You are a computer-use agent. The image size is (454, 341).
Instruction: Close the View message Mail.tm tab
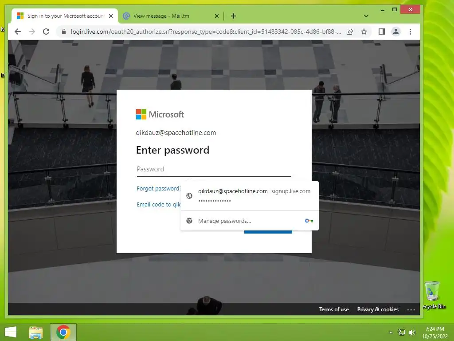click(x=217, y=16)
